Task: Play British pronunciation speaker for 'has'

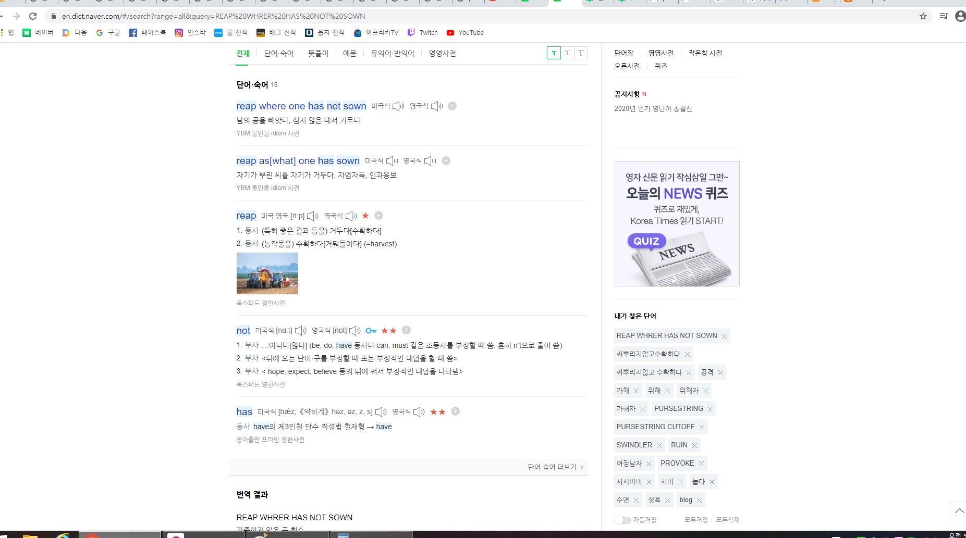Action: pyautogui.click(x=419, y=412)
